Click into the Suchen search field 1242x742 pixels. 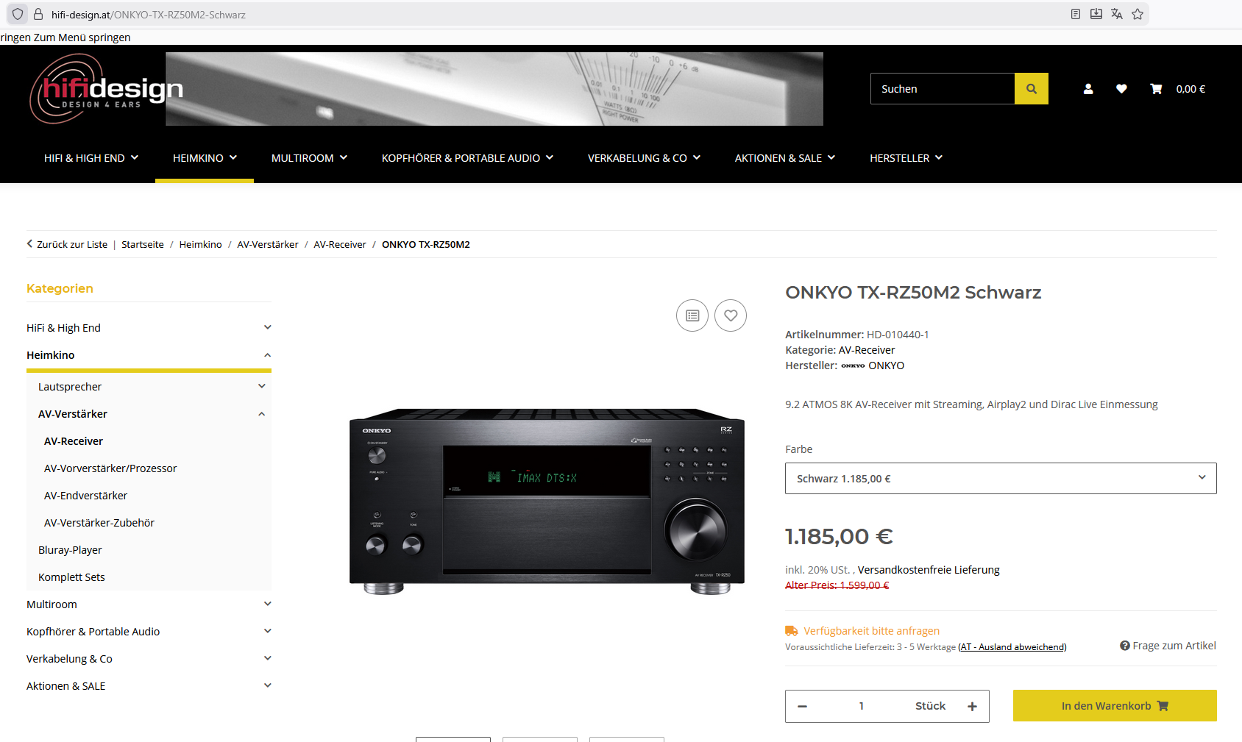coord(942,89)
